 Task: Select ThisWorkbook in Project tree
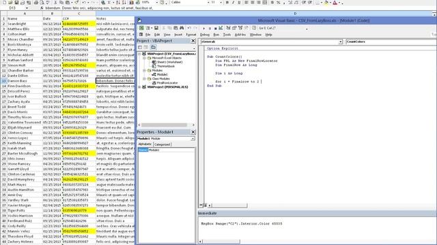165,67
